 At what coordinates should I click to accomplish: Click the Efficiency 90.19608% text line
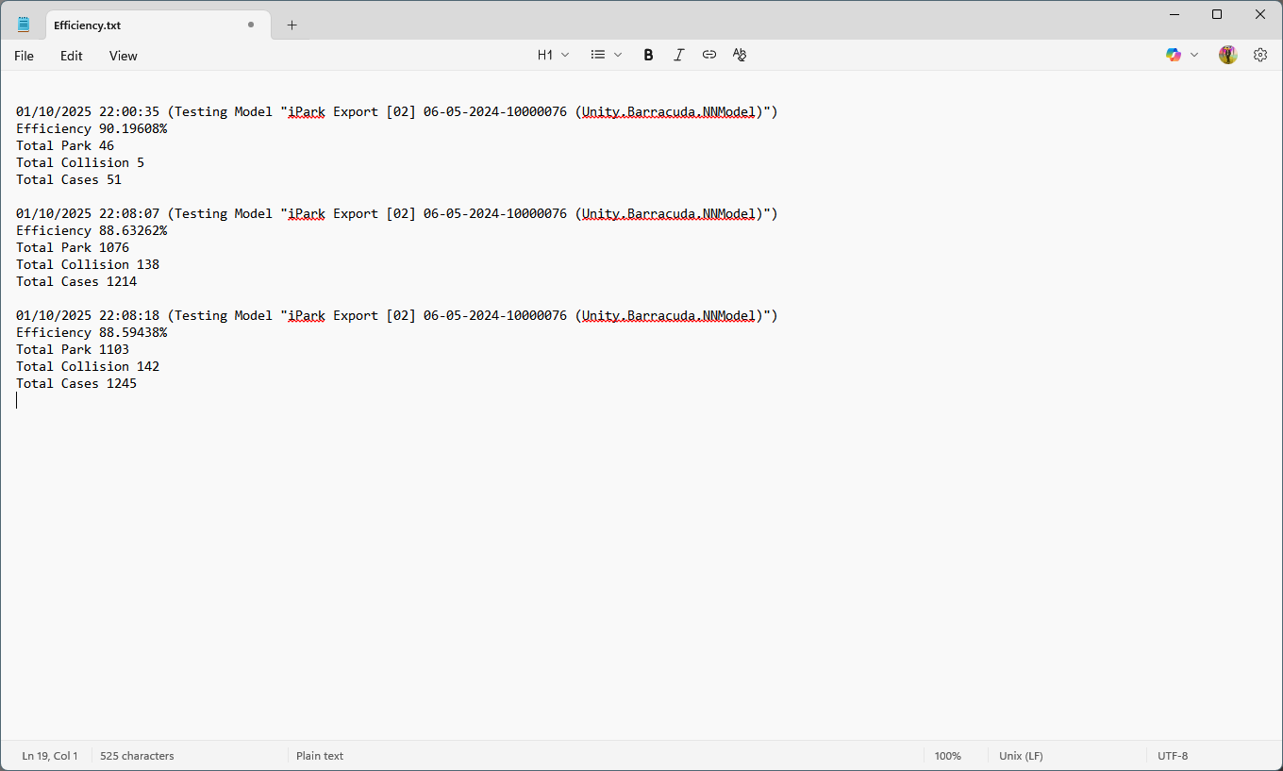click(92, 128)
